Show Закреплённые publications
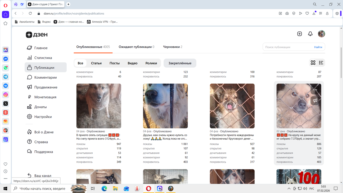This screenshot has height=193, width=343. click(180, 63)
